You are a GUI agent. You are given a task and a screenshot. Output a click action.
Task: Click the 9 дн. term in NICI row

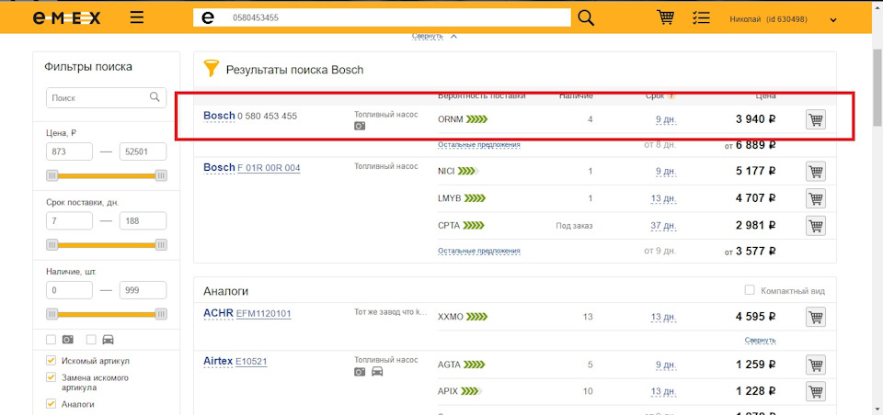[x=666, y=171]
